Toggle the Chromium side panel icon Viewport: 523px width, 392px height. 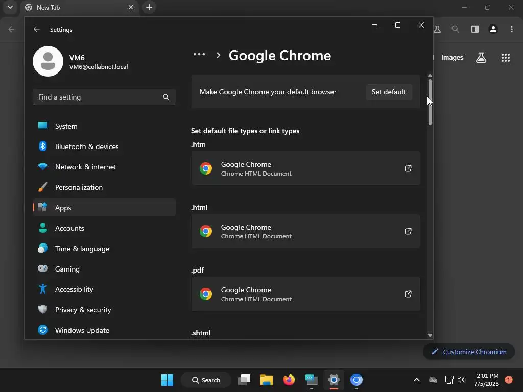475,29
